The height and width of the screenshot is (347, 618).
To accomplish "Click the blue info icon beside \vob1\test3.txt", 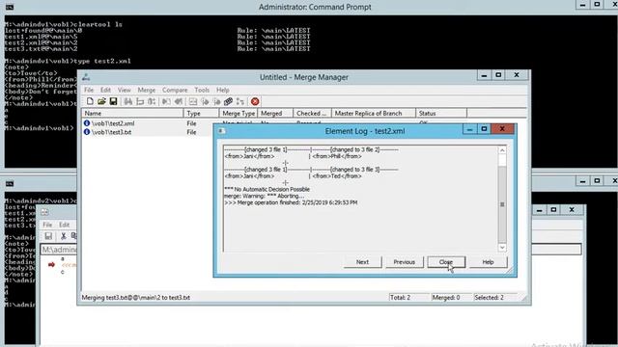I will coord(87,132).
